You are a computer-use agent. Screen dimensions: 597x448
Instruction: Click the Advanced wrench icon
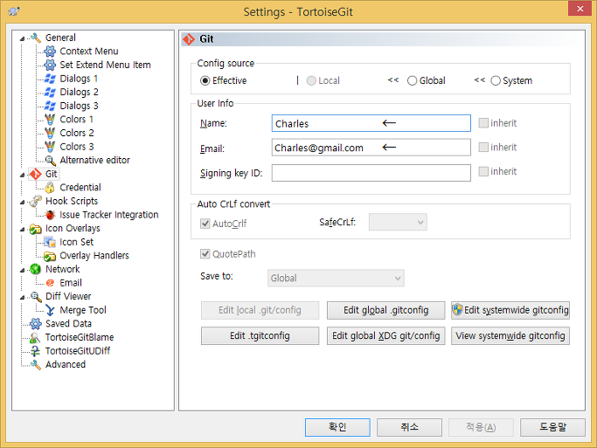pos(36,365)
